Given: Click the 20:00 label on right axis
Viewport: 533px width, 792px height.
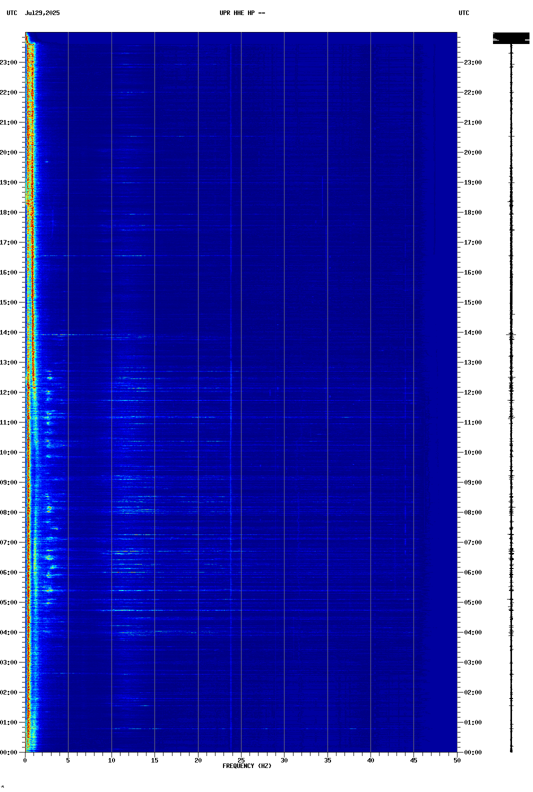Looking at the screenshot, I should click(x=473, y=152).
